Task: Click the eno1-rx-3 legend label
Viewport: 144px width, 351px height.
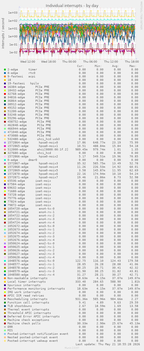Action: [x=47, y=271]
